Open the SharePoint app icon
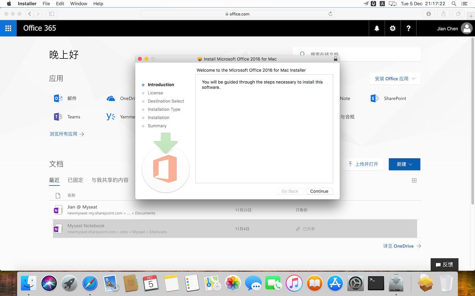This screenshot has width=475, height=296. (375, 98)
